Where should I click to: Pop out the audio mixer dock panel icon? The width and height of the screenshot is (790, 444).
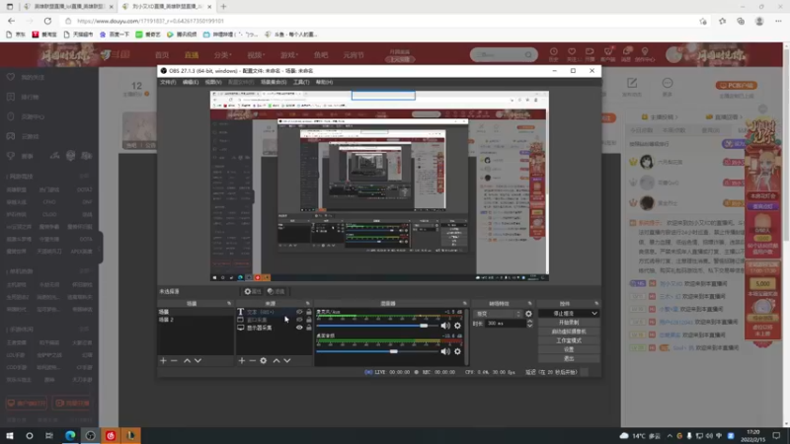click(464, 304)
